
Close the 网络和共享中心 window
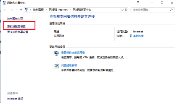pyautogui.click(x=172, y=3)
